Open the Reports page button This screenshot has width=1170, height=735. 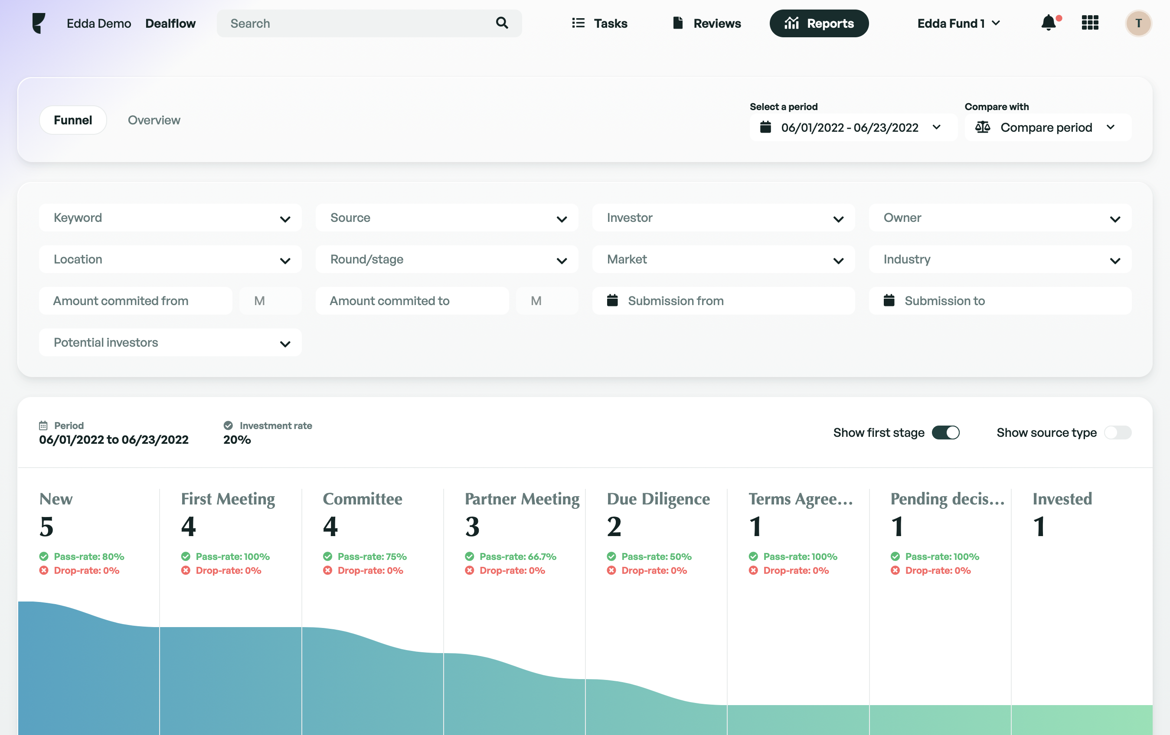click(819, 23)
